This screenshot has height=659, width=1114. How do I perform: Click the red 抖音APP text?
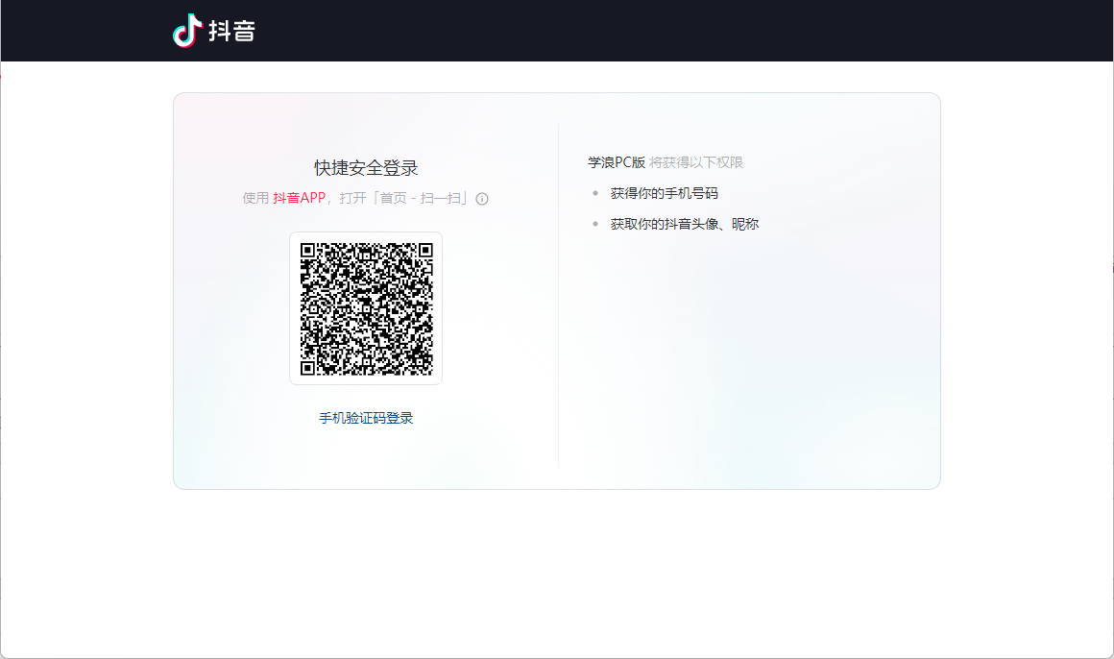pyautogui.click(x=299, y=198)
